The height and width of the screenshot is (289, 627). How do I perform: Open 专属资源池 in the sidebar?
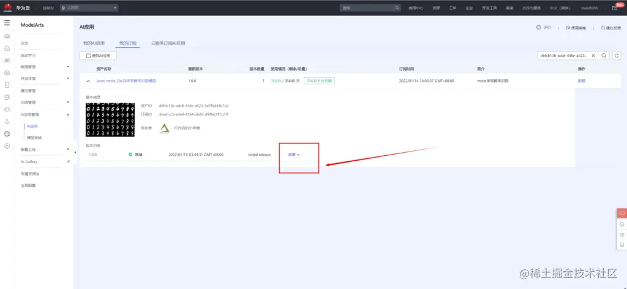(x=30, y=174)
